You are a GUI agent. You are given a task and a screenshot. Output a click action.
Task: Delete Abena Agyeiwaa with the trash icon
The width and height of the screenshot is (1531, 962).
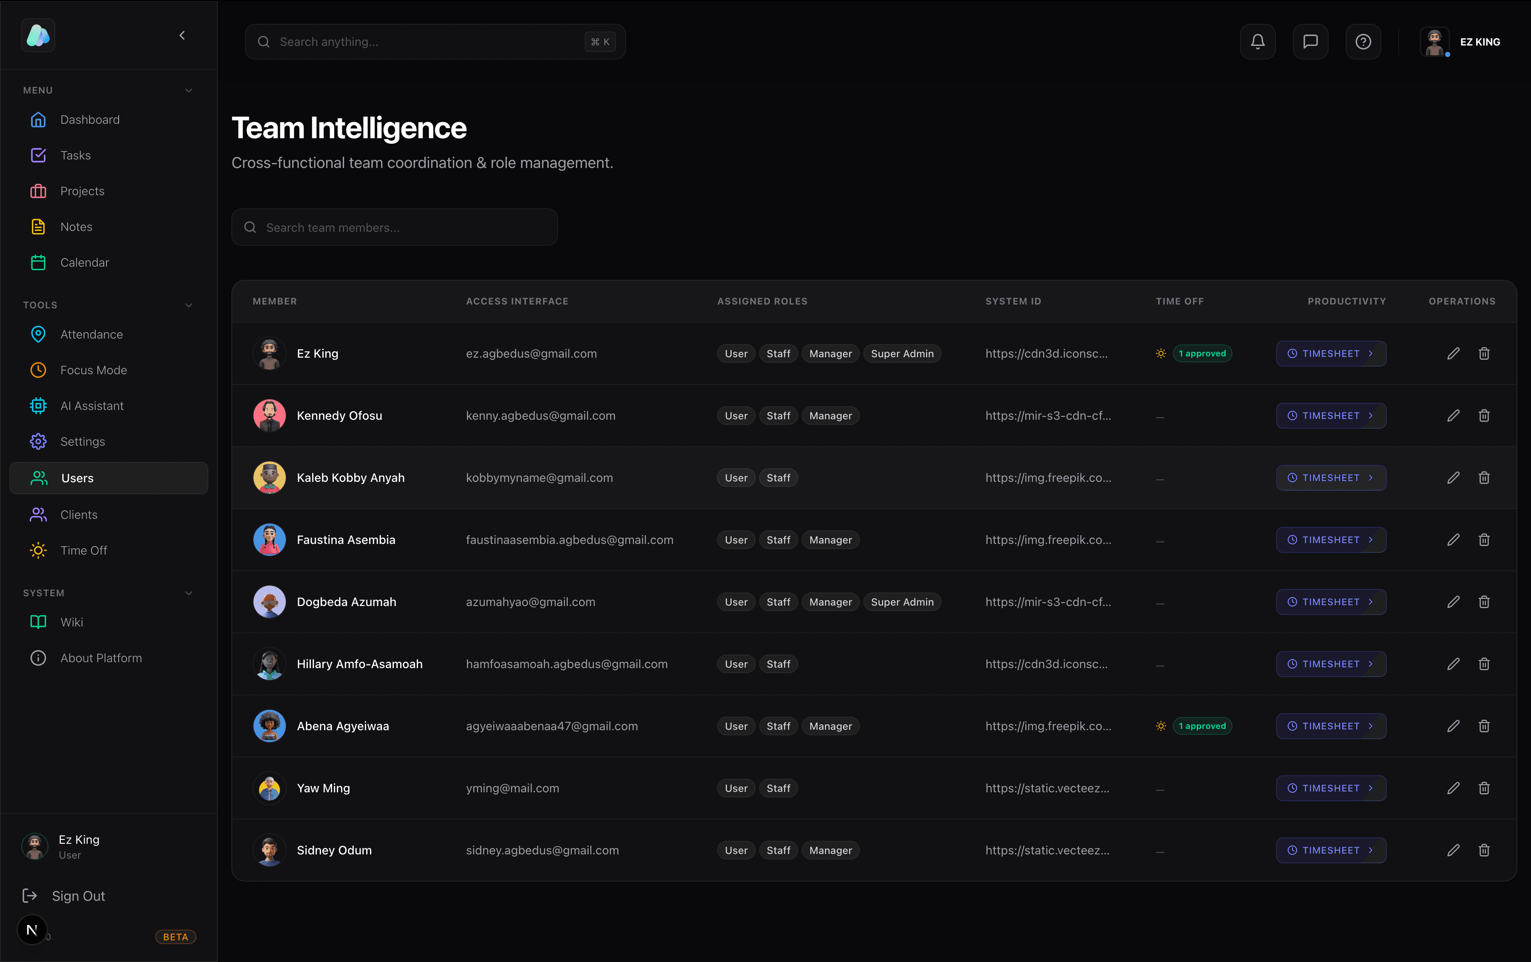[x=1484, y=726]
